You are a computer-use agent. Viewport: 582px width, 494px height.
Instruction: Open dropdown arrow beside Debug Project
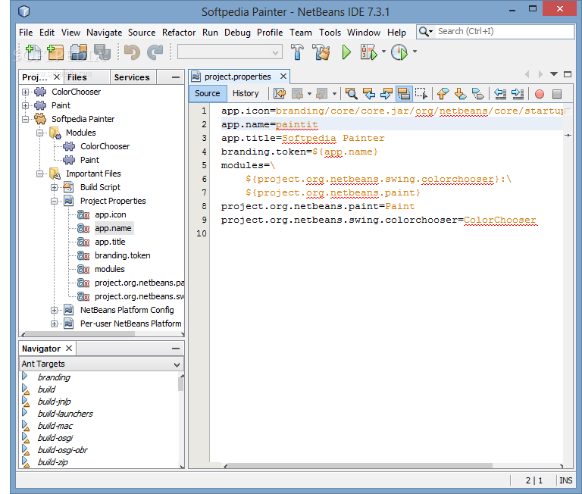pyautogui.click(x=383, y=52)
